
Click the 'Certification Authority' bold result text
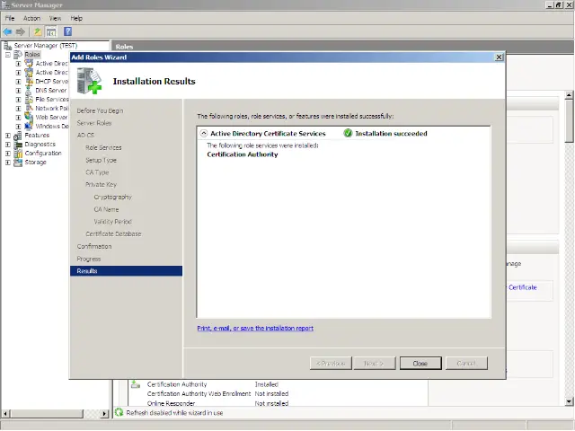pyautogui.click(x=243, y=154)
